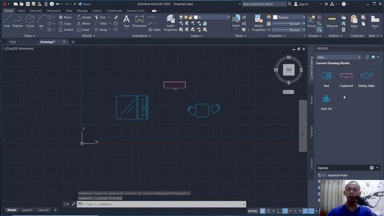The height and width of the screenshot is (216, 384).
Task: Click the Rotate tool
Action: coord(84,17)
